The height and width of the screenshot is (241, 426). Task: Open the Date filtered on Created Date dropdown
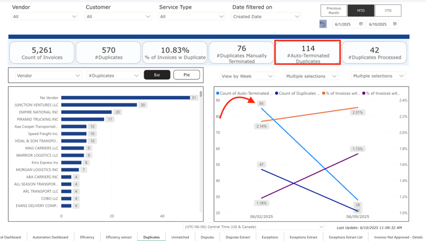[x=266, y=17]
